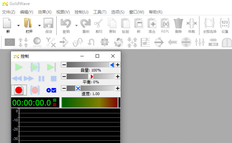Open the 视图(V) menu

click(63, 12)
